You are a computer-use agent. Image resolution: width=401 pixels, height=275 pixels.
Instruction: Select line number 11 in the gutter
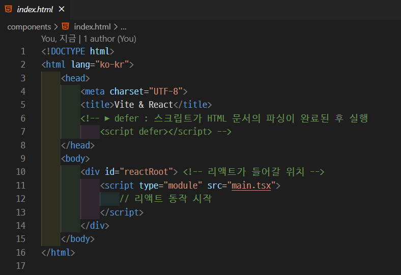click(x=21, y=186)
